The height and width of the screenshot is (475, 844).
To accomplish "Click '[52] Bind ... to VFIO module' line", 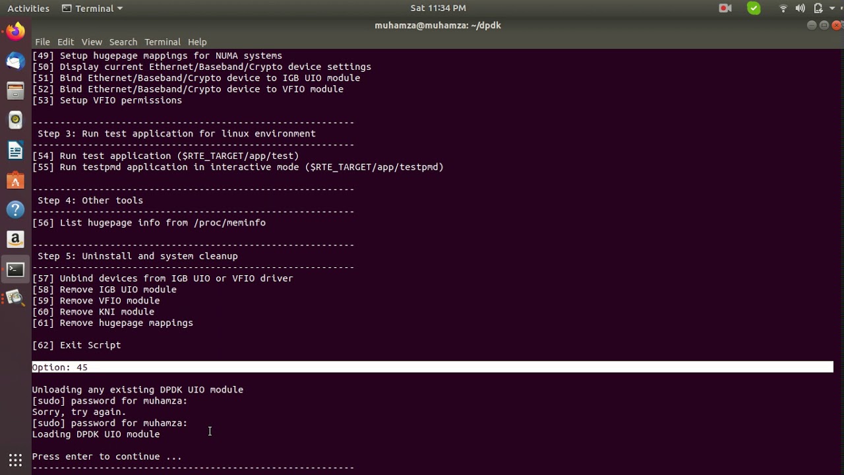I will (188, 89).
